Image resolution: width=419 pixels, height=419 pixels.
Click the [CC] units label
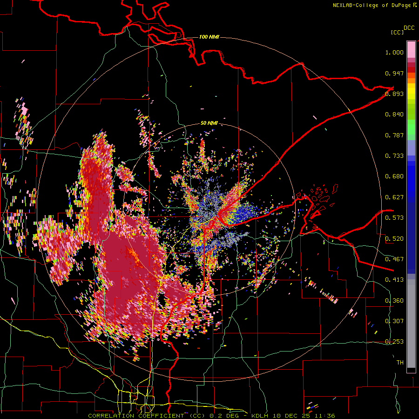(397, 32)
